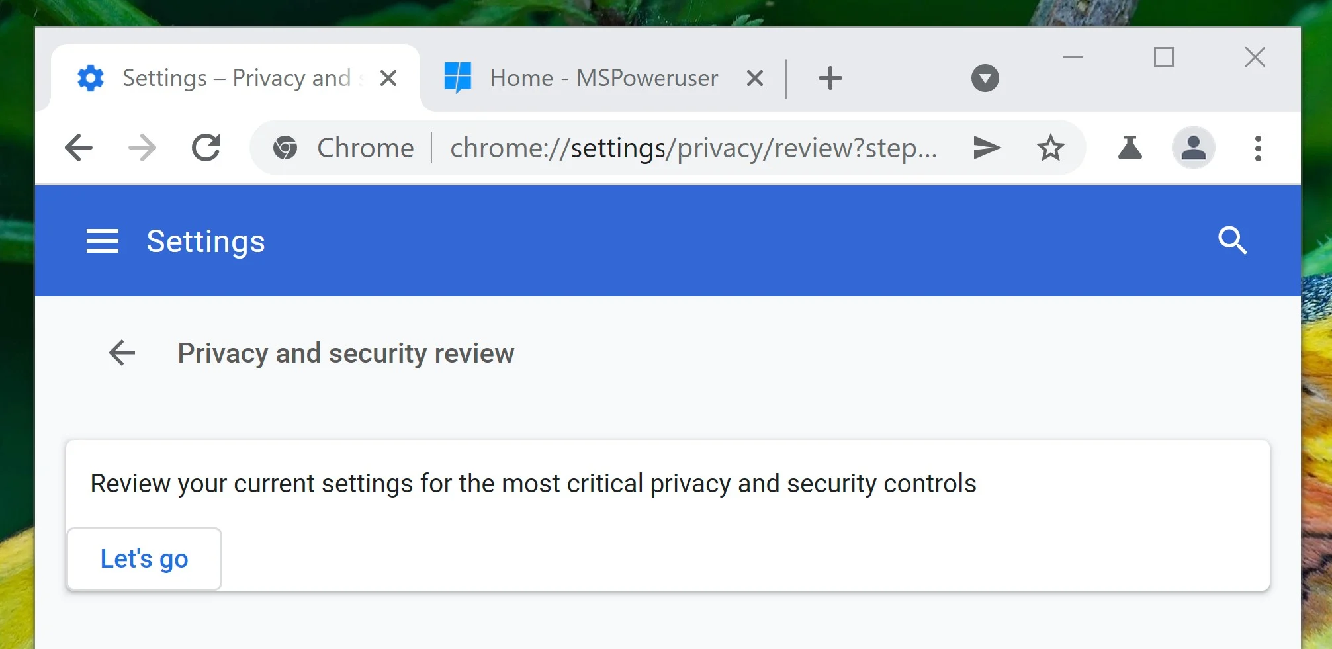This screenshot has height=649, width=1332.
Task: Click the address bar URL field
Action: (693, 148)
